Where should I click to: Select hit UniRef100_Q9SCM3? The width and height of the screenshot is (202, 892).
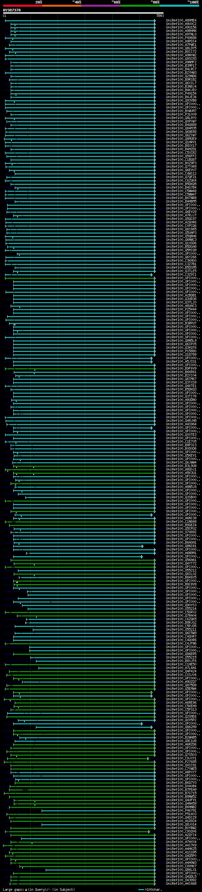[181, 59]
